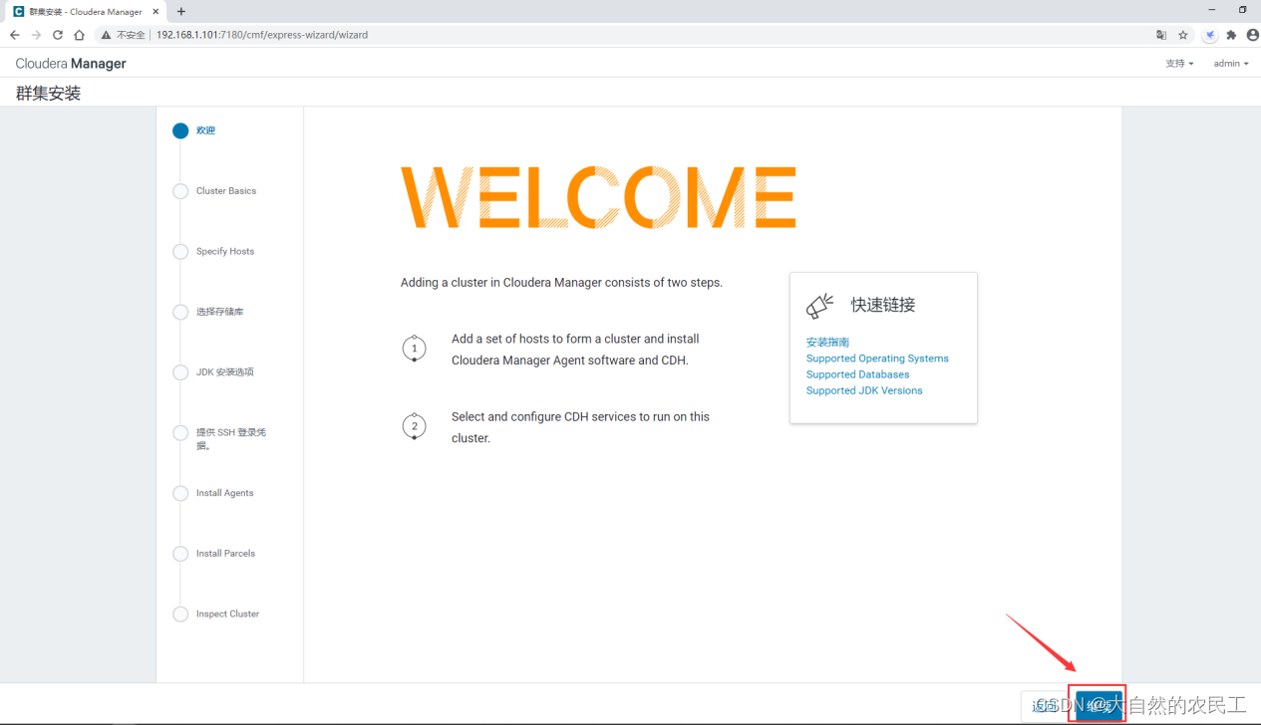Click the Install Agents step circle

point(180,493)
